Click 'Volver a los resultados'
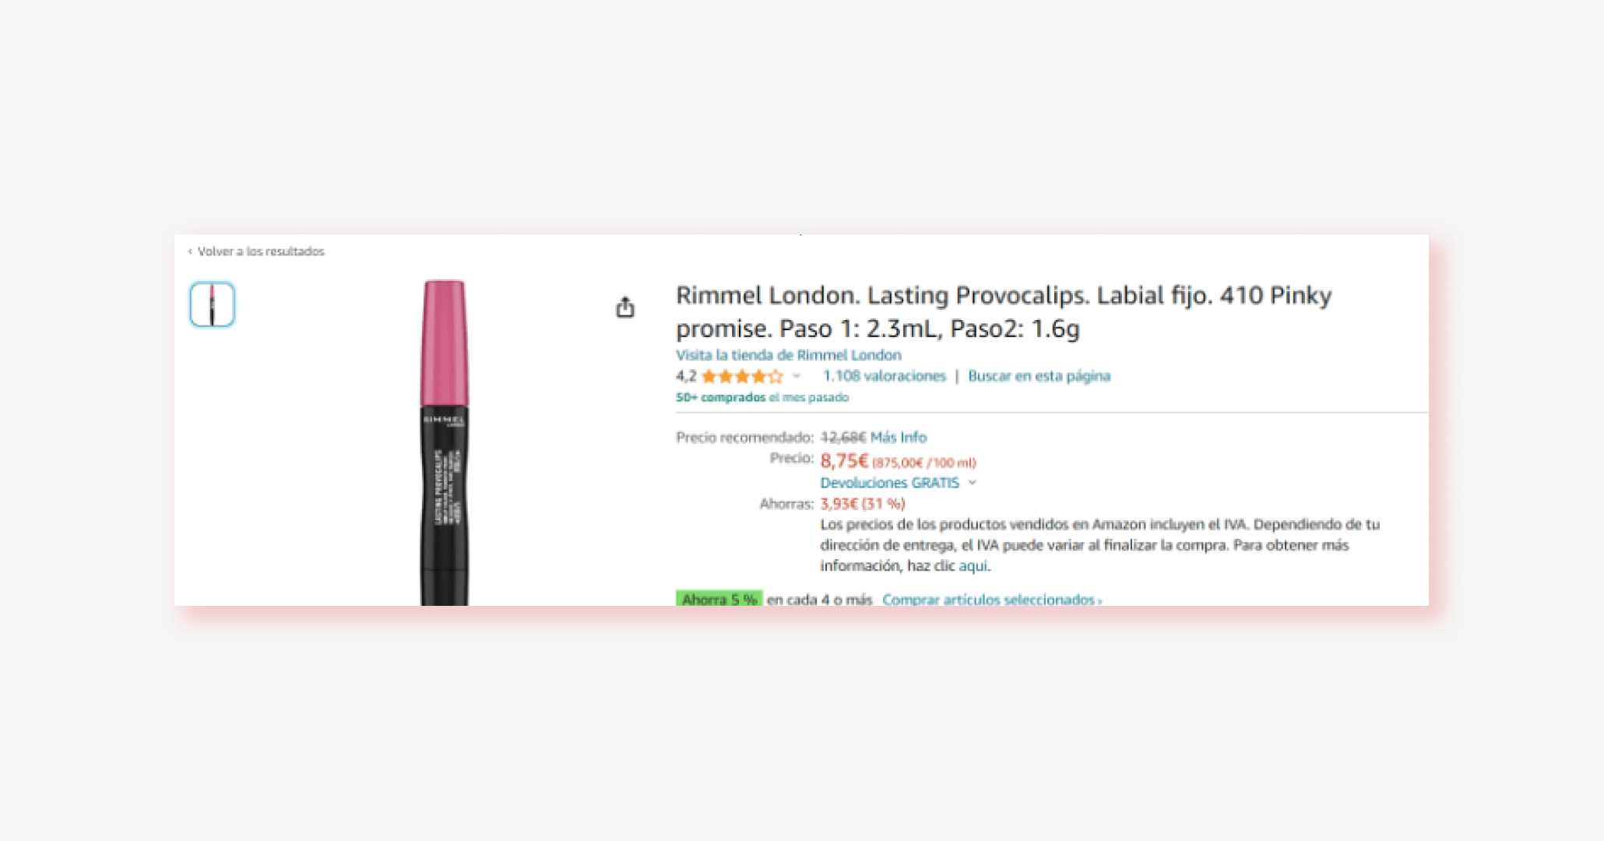This screenshot has height=841, width=1604. coord(262,252)
